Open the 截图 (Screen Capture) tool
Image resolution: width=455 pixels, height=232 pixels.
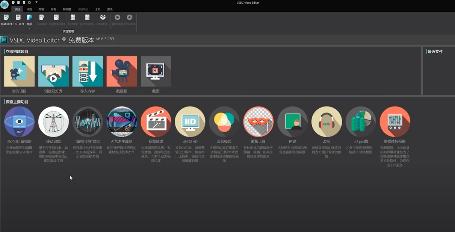(156, 72)
